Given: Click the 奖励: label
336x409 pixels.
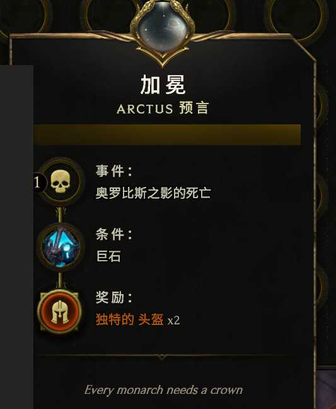Looking at the screenshot, I should pos(114,297).
